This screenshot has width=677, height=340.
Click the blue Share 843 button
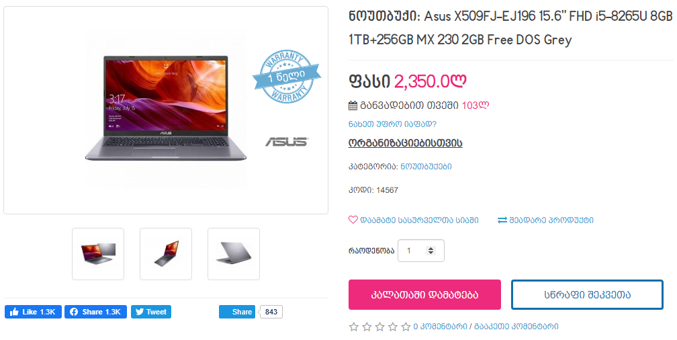[237, 312]
